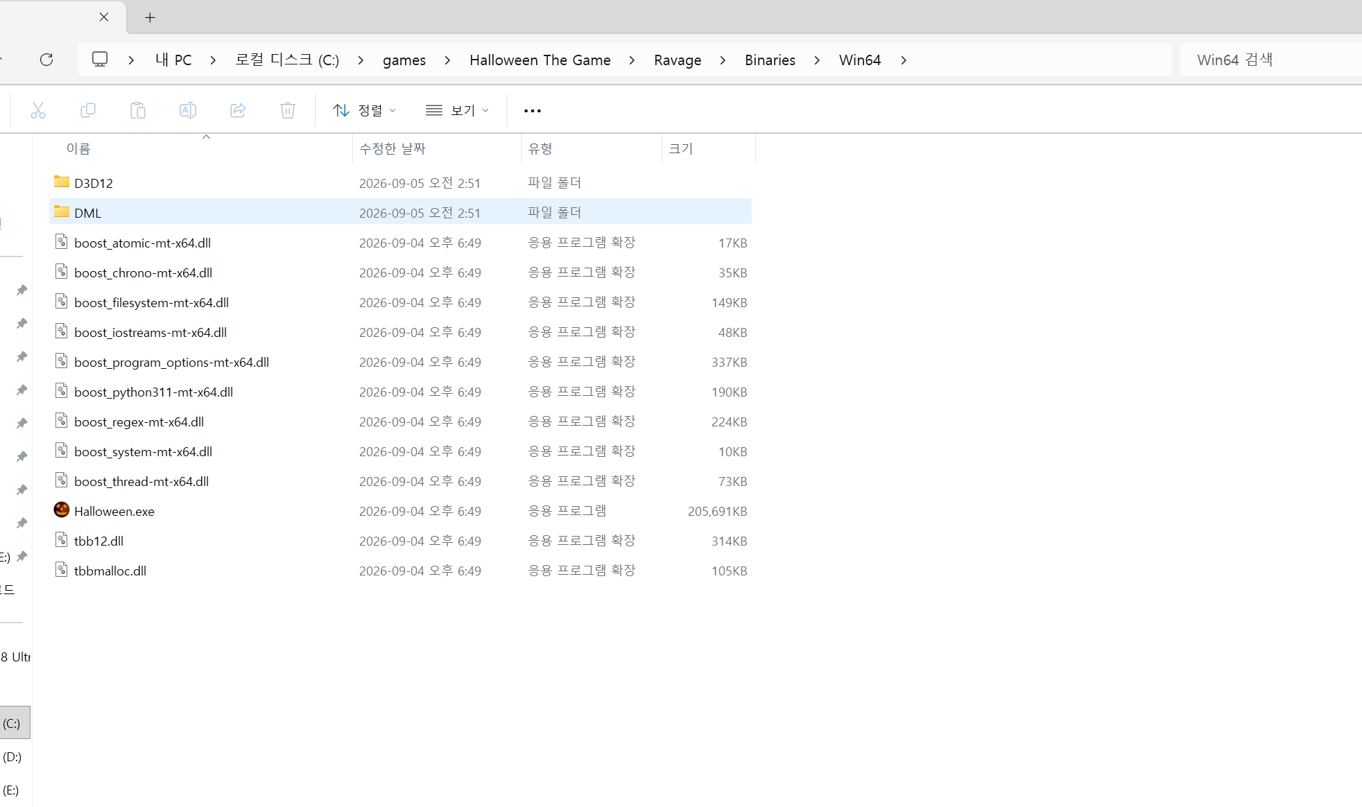This screenshot has height=807, width=1362.
Task: Select tbbmalloc.dll file
Action: tap(400, 571)
